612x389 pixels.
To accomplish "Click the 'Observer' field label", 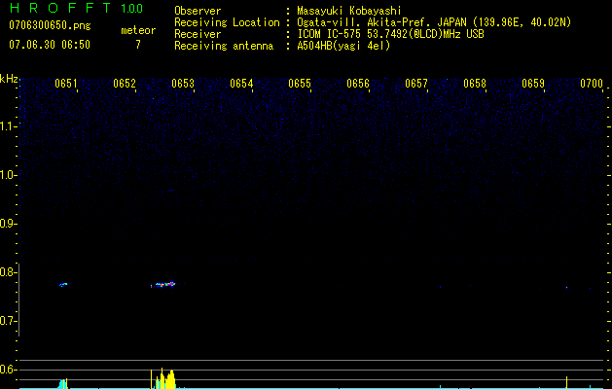I will pyautogui.click(x=198, y=11).
